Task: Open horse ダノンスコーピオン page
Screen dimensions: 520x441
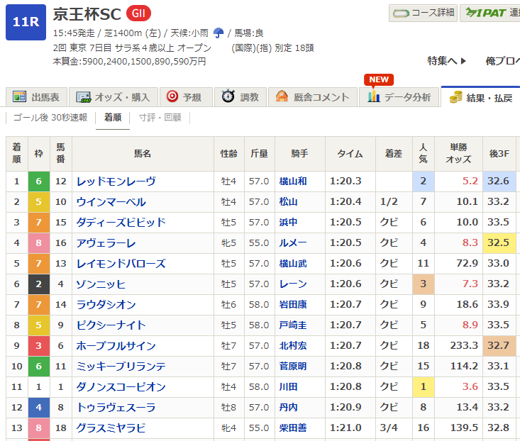Action: 121,387
